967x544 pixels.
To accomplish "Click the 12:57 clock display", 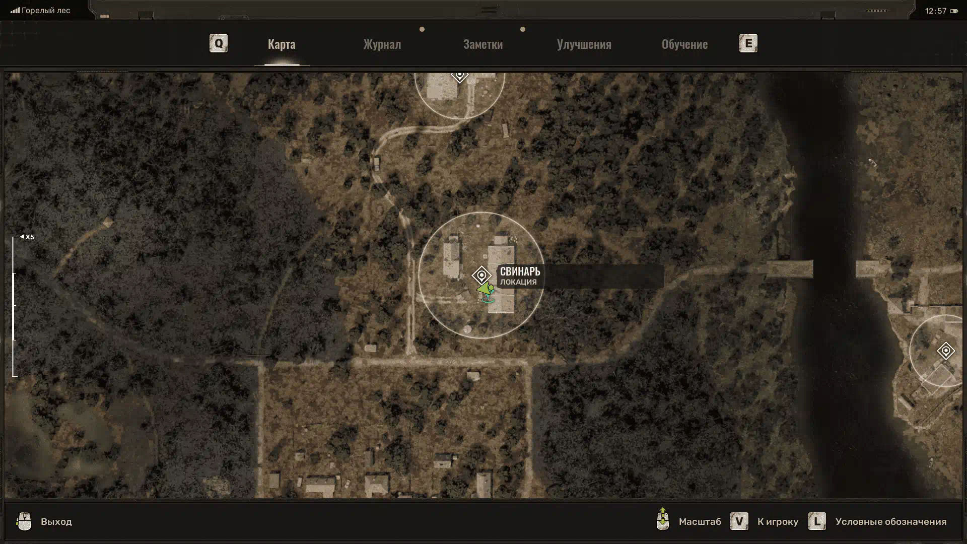I will click(x=936, y=11).
